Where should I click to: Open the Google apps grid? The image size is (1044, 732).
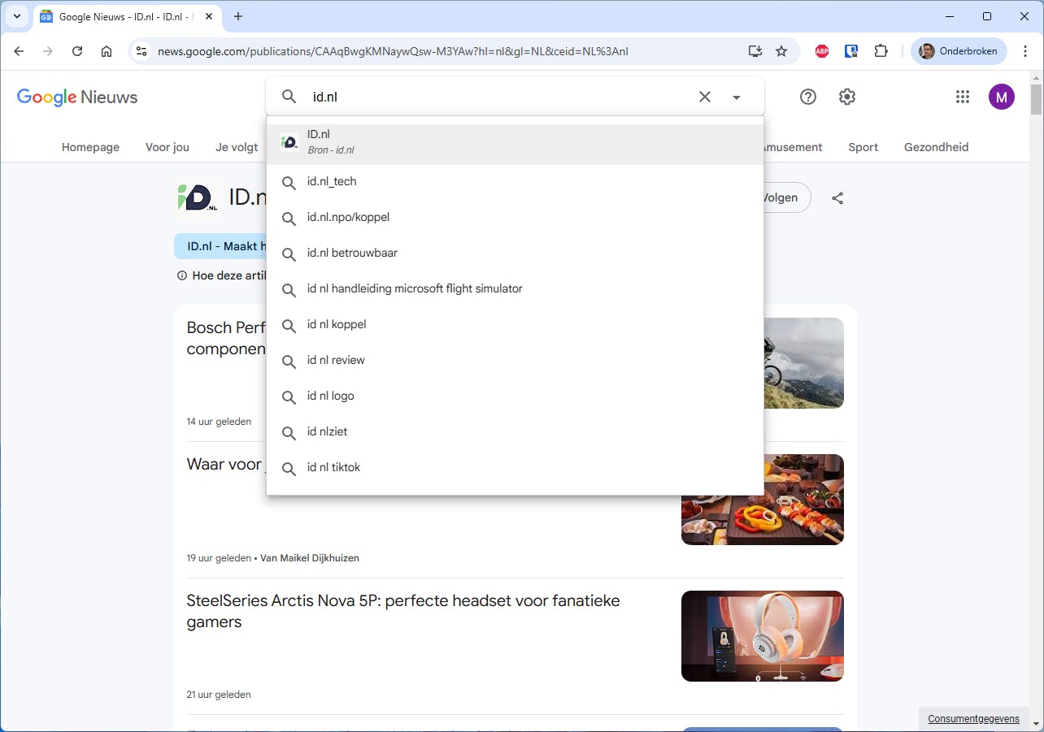(963, 96)
